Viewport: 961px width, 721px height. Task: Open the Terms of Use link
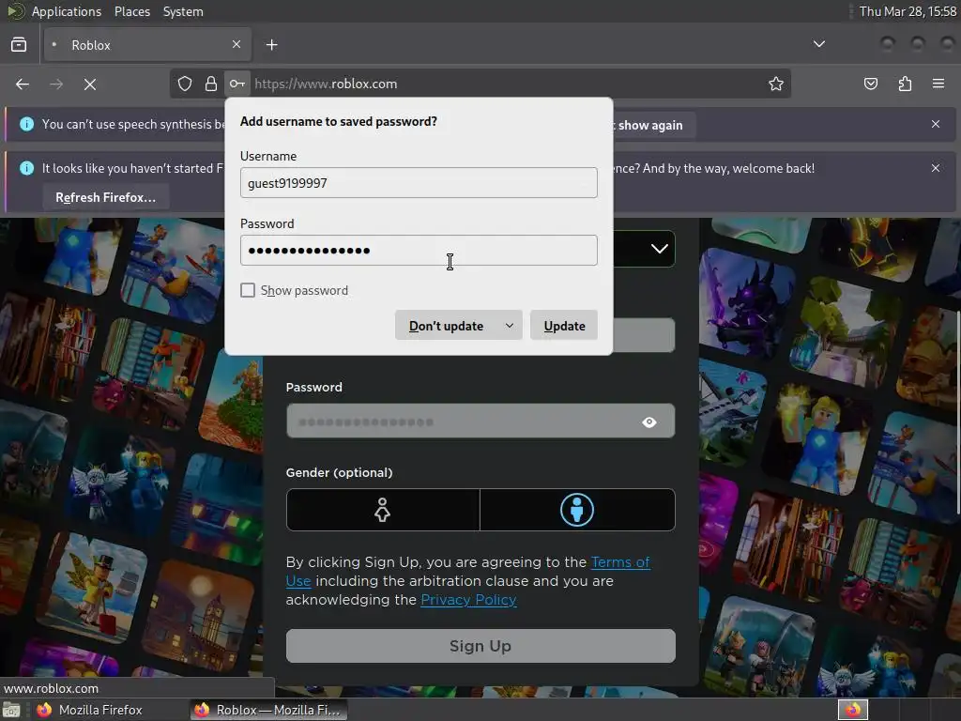[620, 562]
